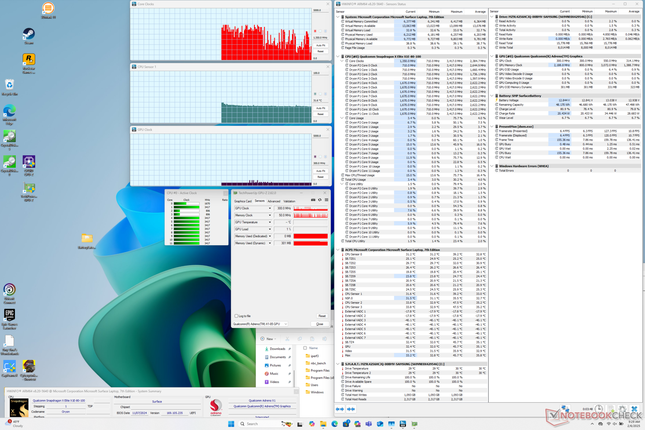Image resolution: width=645 pixels, height=430 pixels.
Task: Click HWiNFO collapse columns arrows button
Action: (351, 409)
